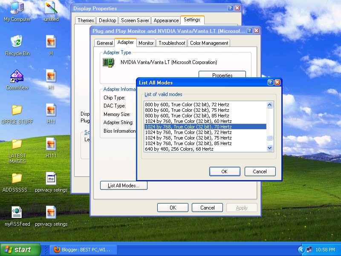This screenshot has width=341, height=256.
Task: Select 1024 by 768, 85 Hertz mode
Action: [x=205, y=143]
